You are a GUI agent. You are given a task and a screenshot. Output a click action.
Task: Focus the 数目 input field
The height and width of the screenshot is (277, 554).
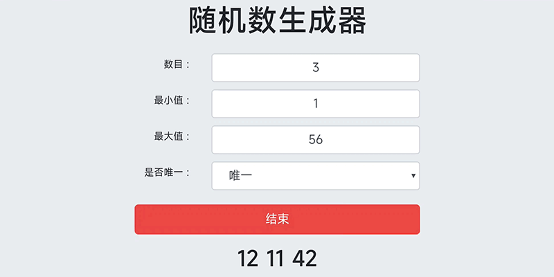[316, 67]
